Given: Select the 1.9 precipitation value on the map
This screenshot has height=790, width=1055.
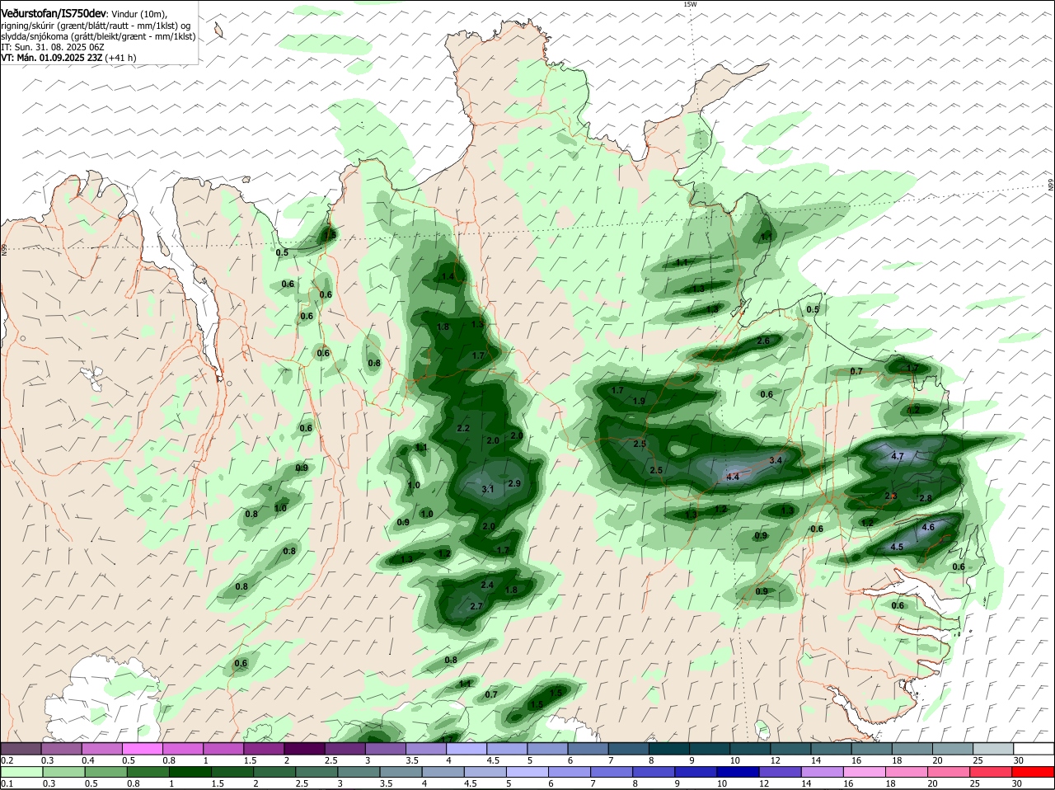Looking at the screenshot, I should point(639,401).
